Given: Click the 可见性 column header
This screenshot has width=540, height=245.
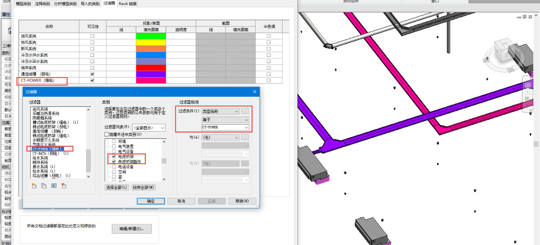Looking at the screenshot, I should [x=93, y=27].
